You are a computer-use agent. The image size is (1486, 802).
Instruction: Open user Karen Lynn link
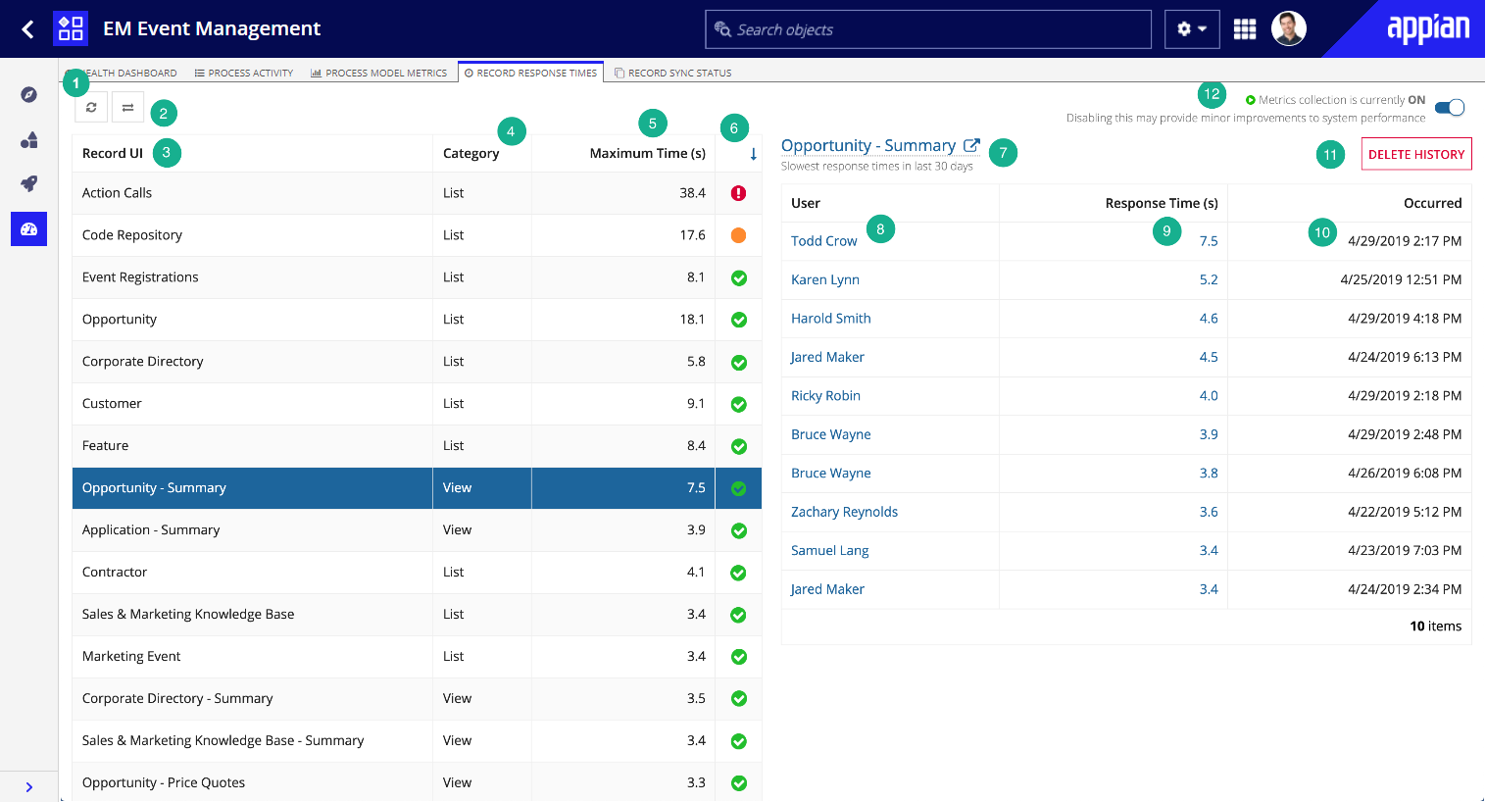click(825, 279)
